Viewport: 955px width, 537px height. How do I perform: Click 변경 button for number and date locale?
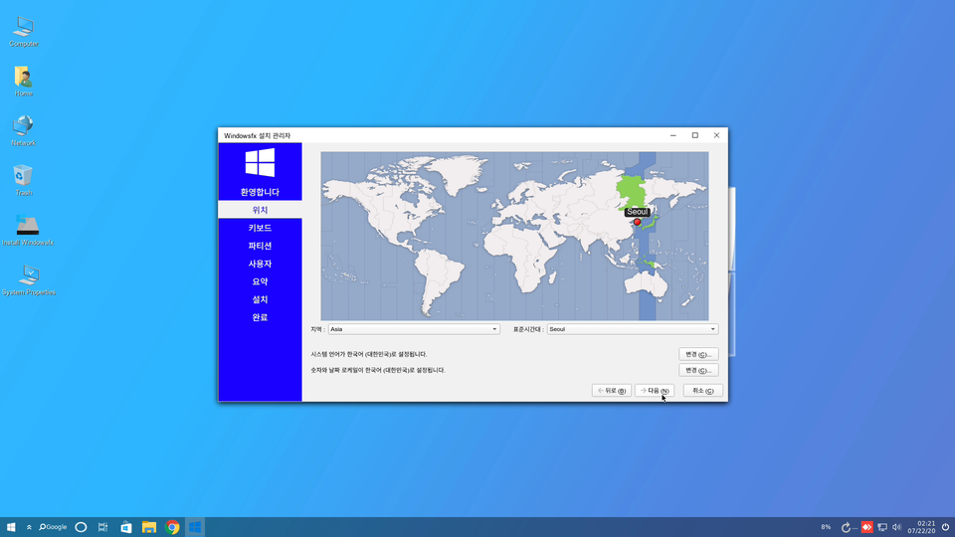(x=698, y=370)
